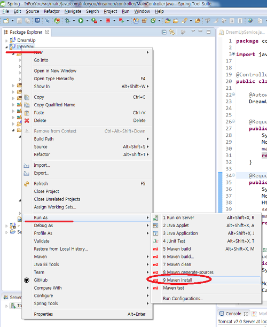The height and width of the screenshot is (327, 267).
Task: Open Build Path submenu
Action: (x=87, y=139)
